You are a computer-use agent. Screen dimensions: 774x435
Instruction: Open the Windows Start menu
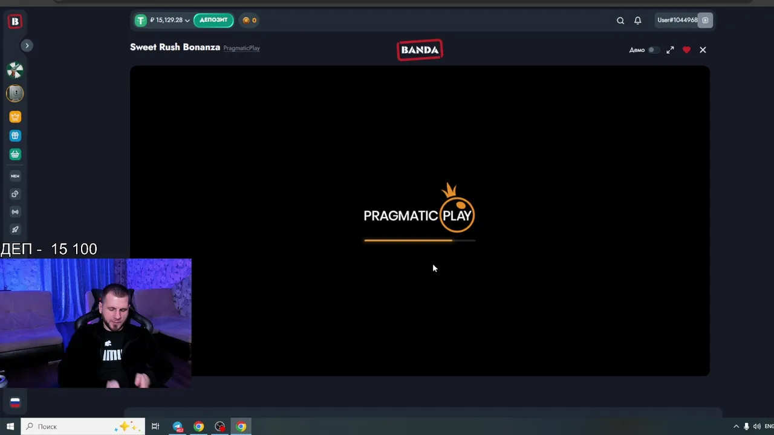coord(10,427)
